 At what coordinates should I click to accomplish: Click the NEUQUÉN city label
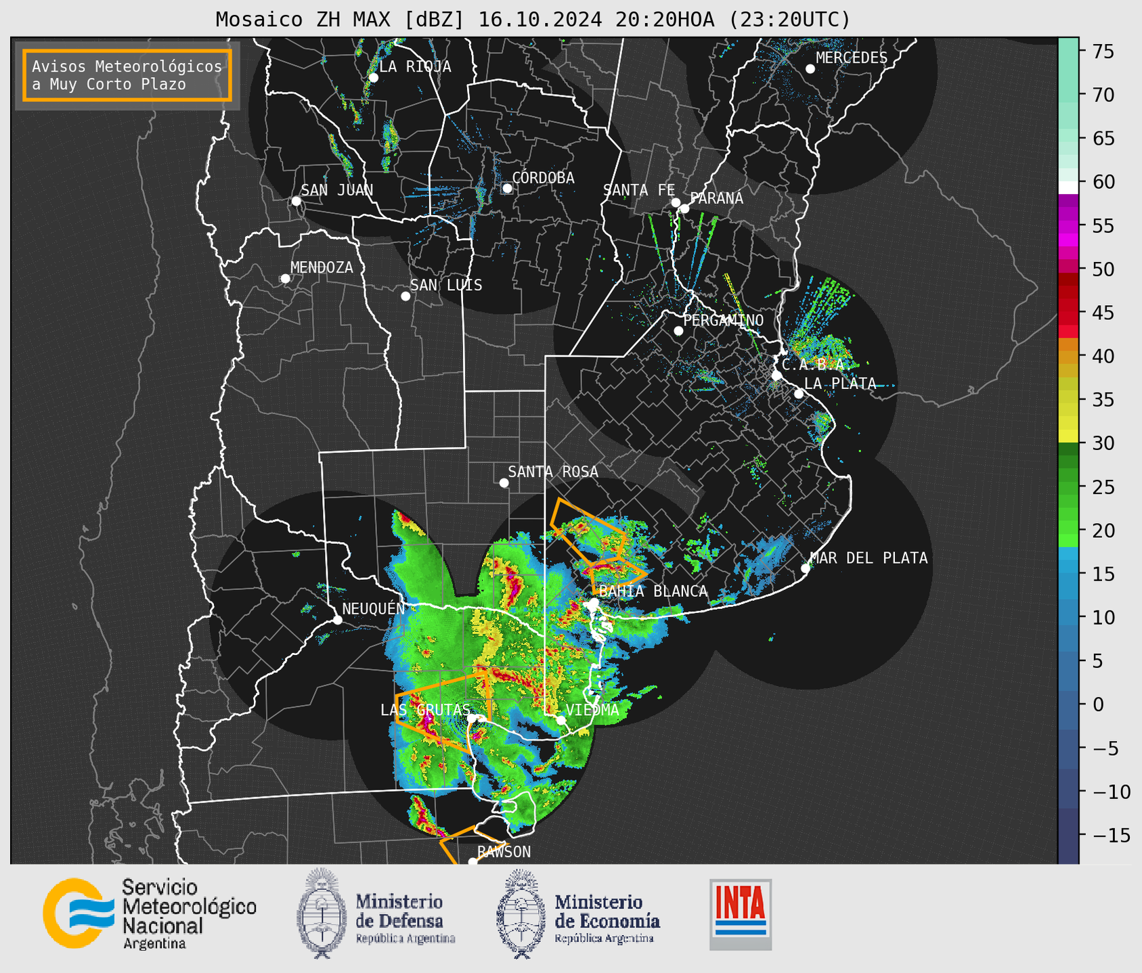373,608
